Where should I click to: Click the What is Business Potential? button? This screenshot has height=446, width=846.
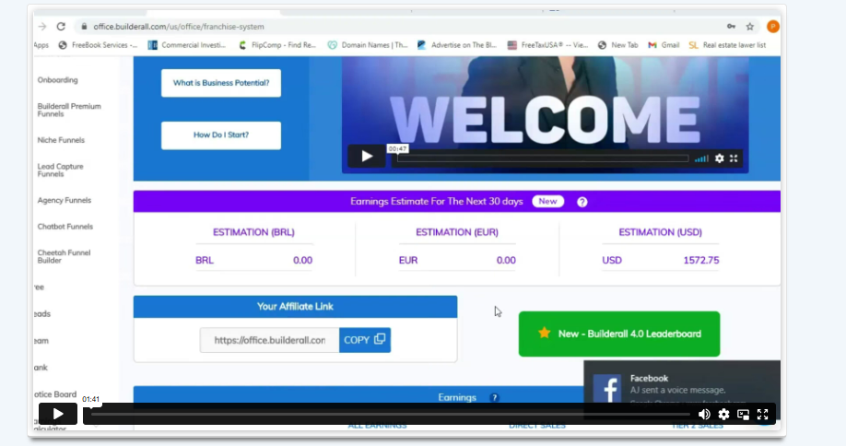pos(221,83)
